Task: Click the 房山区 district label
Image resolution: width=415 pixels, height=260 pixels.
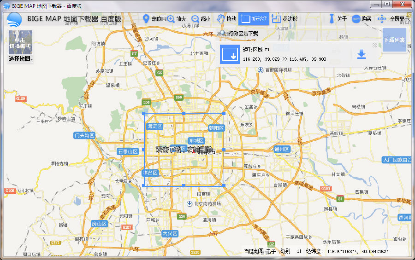Action: coord(99,224)
